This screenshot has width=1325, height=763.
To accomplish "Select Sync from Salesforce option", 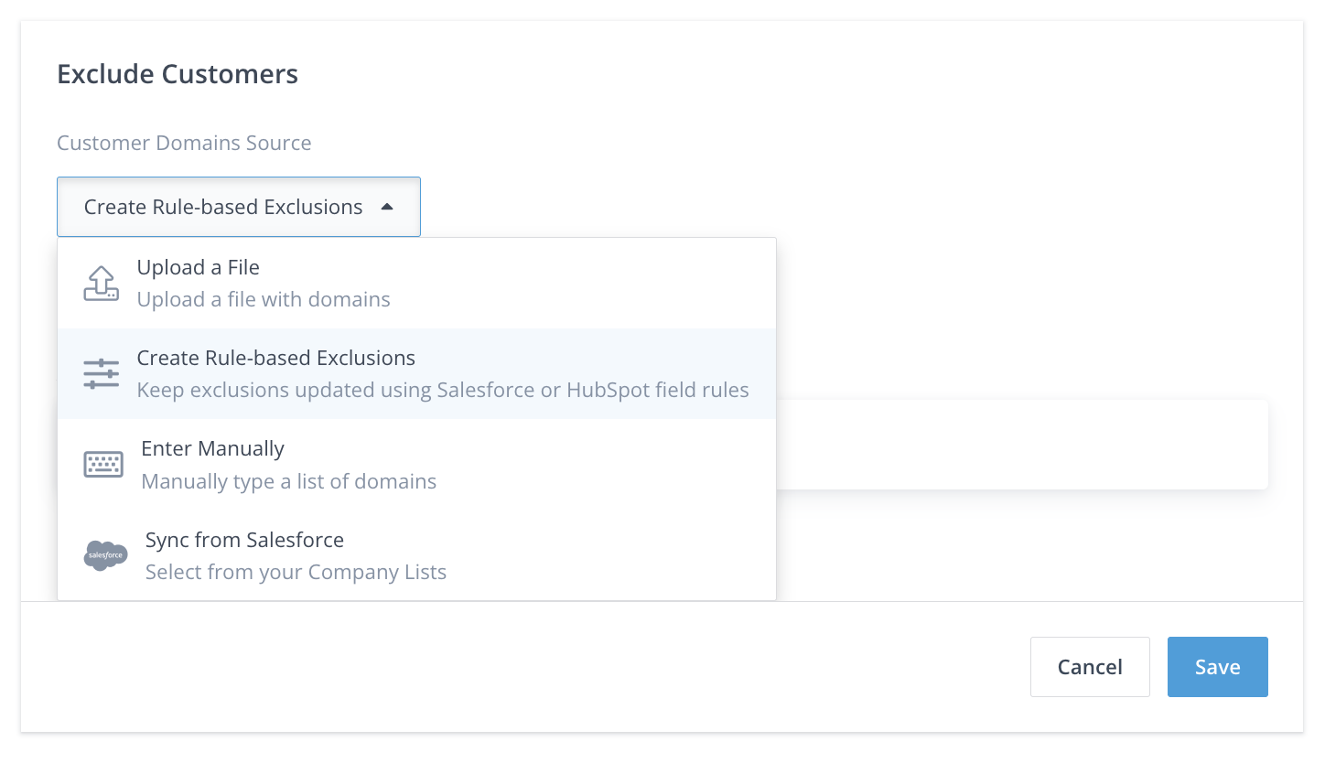I will [x=244, y=540].
